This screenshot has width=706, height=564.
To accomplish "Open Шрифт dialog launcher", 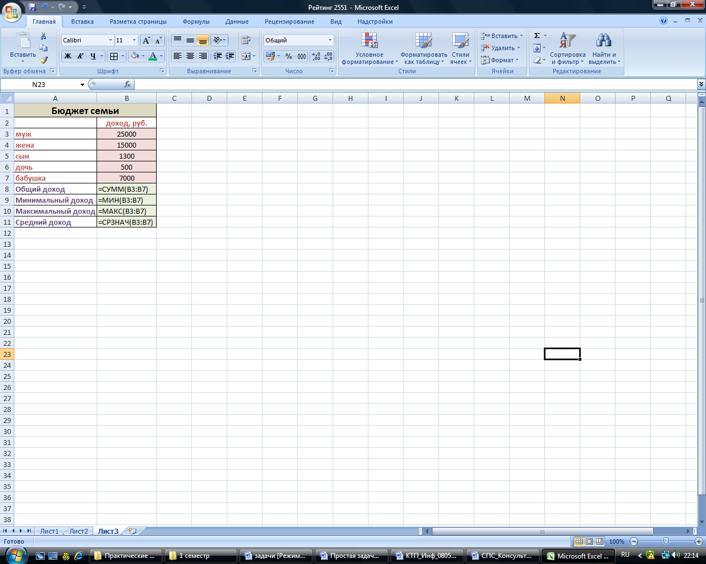I will 162,71.
